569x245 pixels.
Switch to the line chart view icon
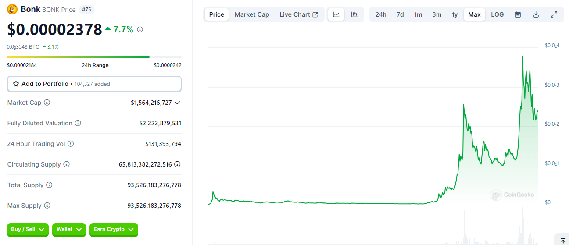(x=336, y=14)
